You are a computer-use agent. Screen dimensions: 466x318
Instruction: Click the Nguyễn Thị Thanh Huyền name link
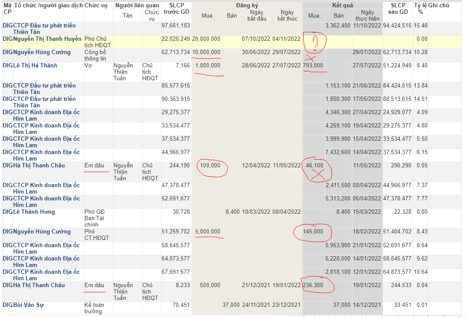(x=47, y=39)
